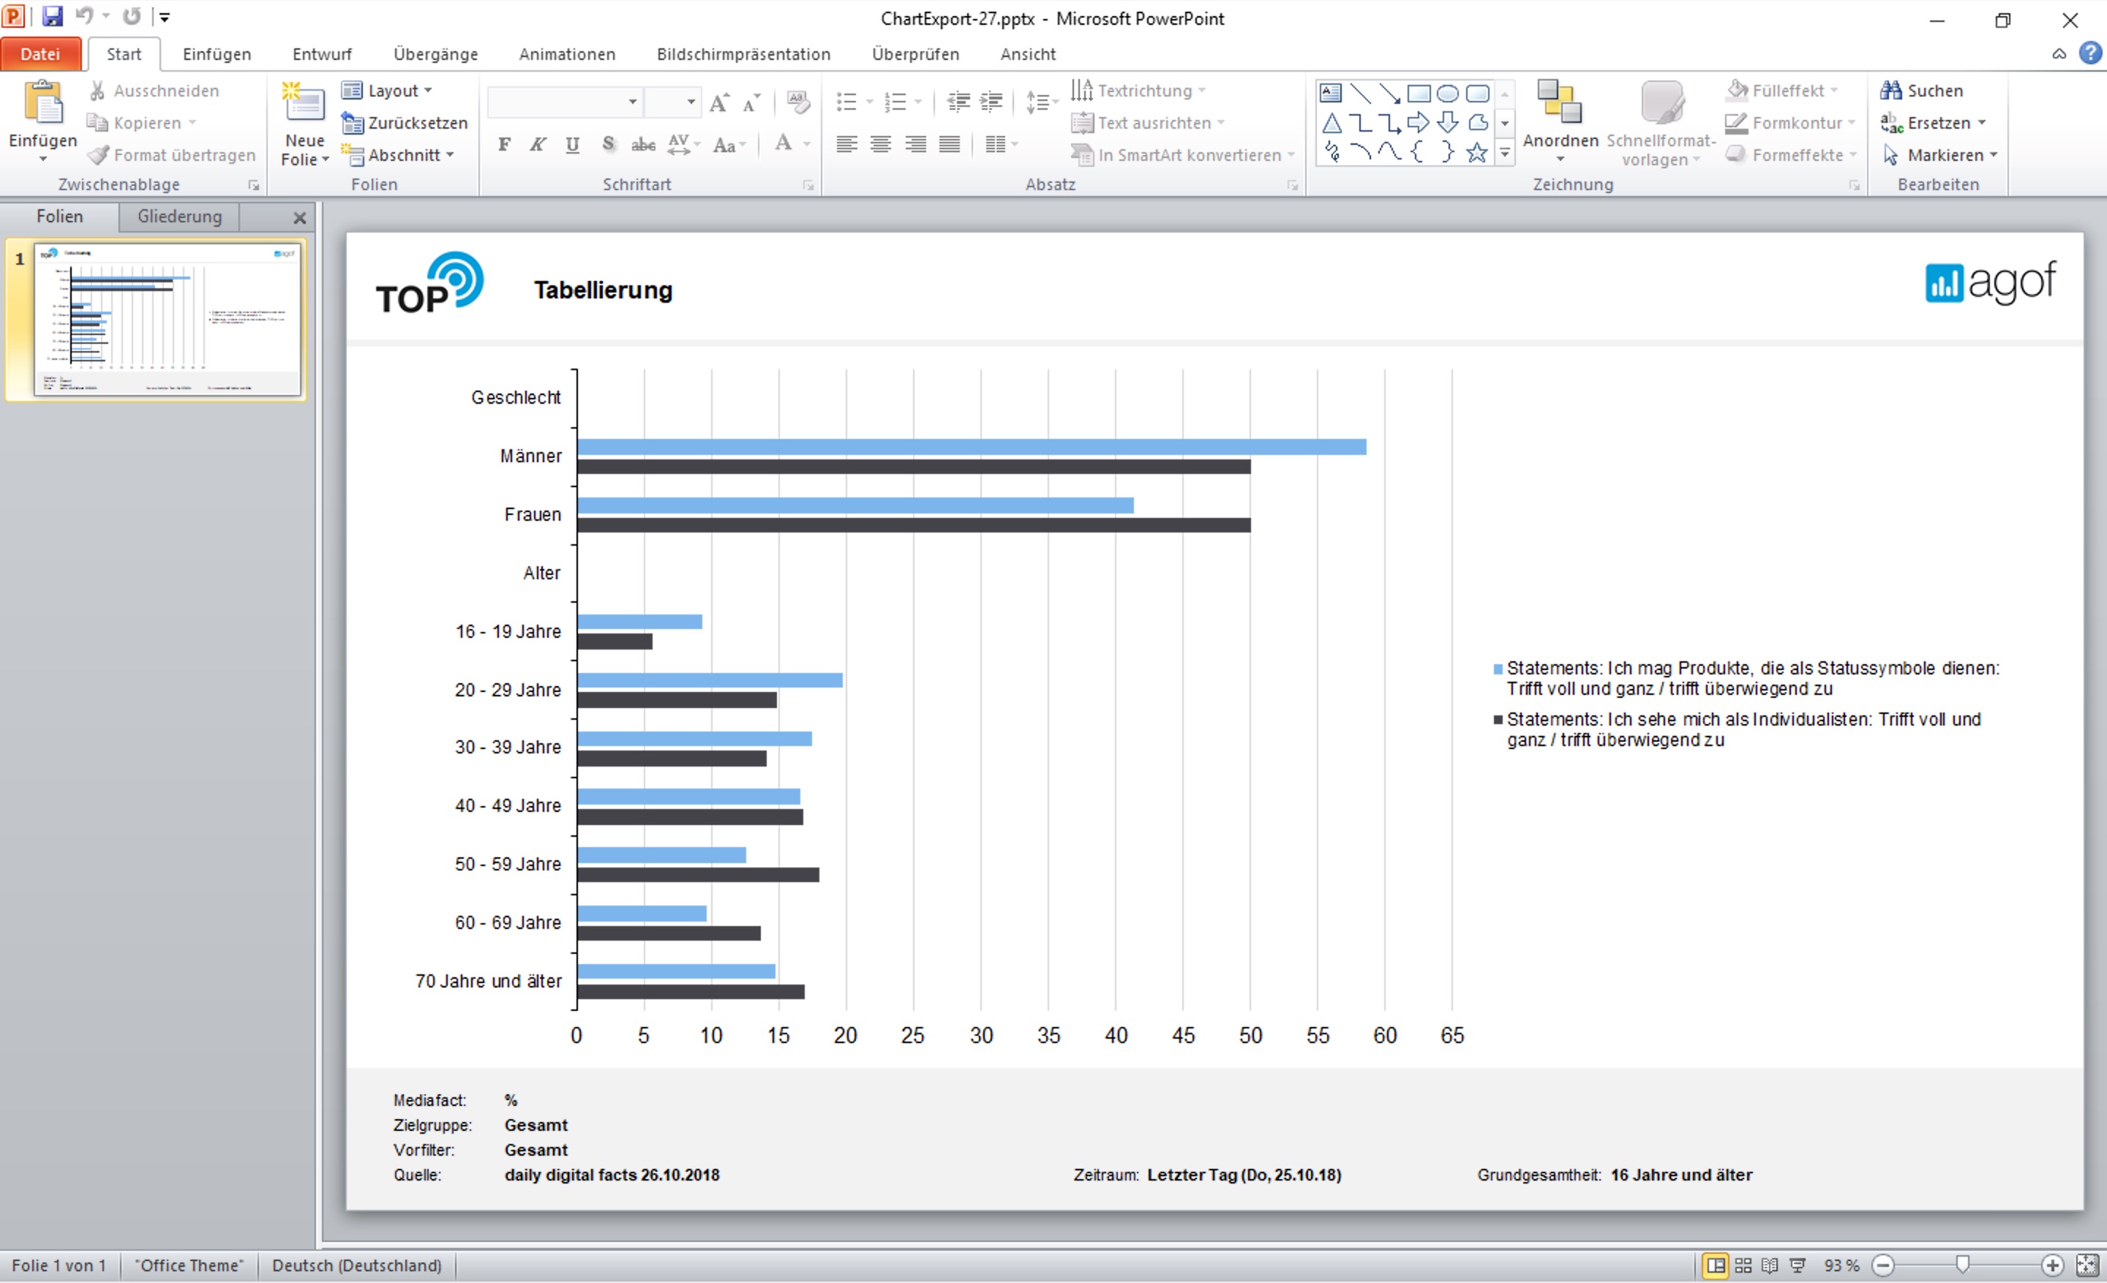Select the five-point star shape

pyautogui.click(x=1477, y=153)
